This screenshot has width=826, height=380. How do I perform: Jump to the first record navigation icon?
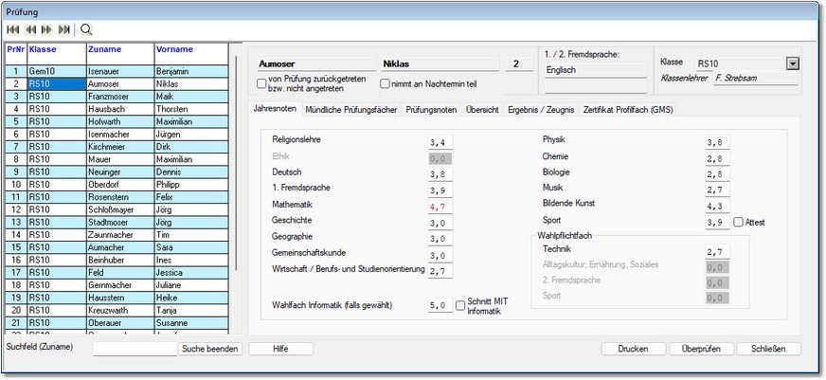coord(12,29)
